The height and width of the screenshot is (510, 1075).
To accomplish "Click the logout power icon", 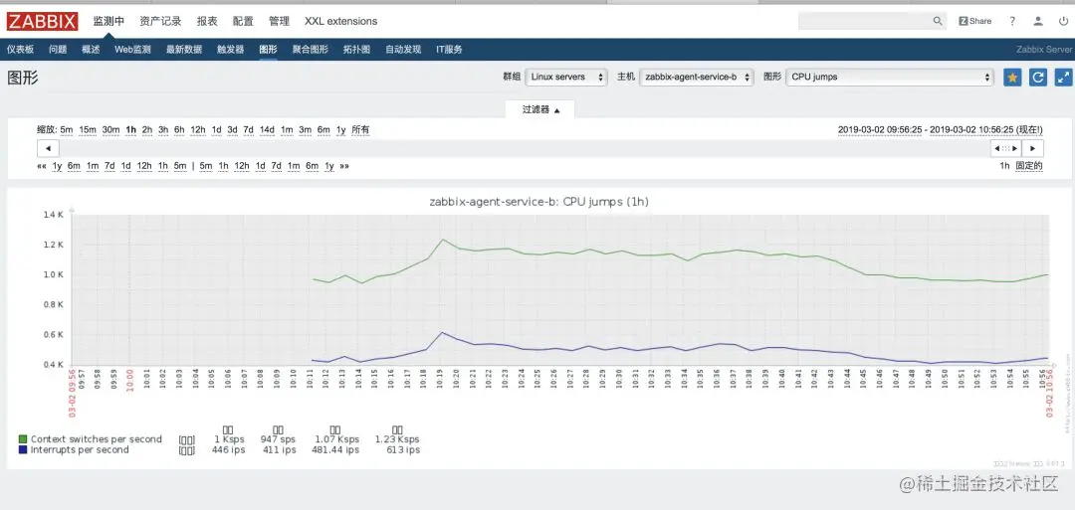I will point(1063,21).
